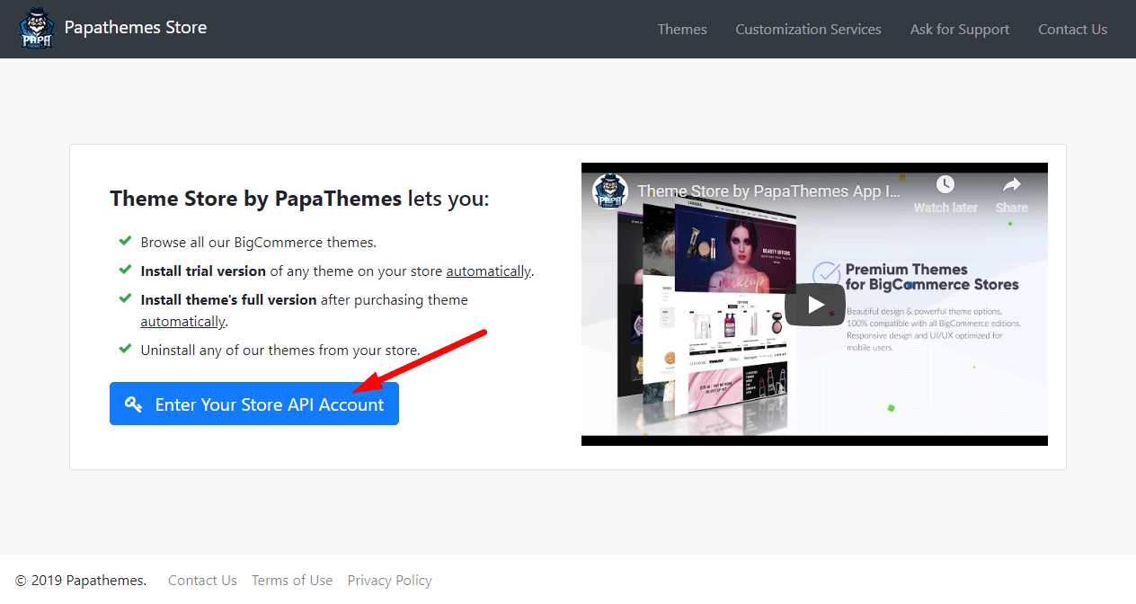Open the Themes menu item
This screenshot has width=1136, height=604.
tap(682, 30)
